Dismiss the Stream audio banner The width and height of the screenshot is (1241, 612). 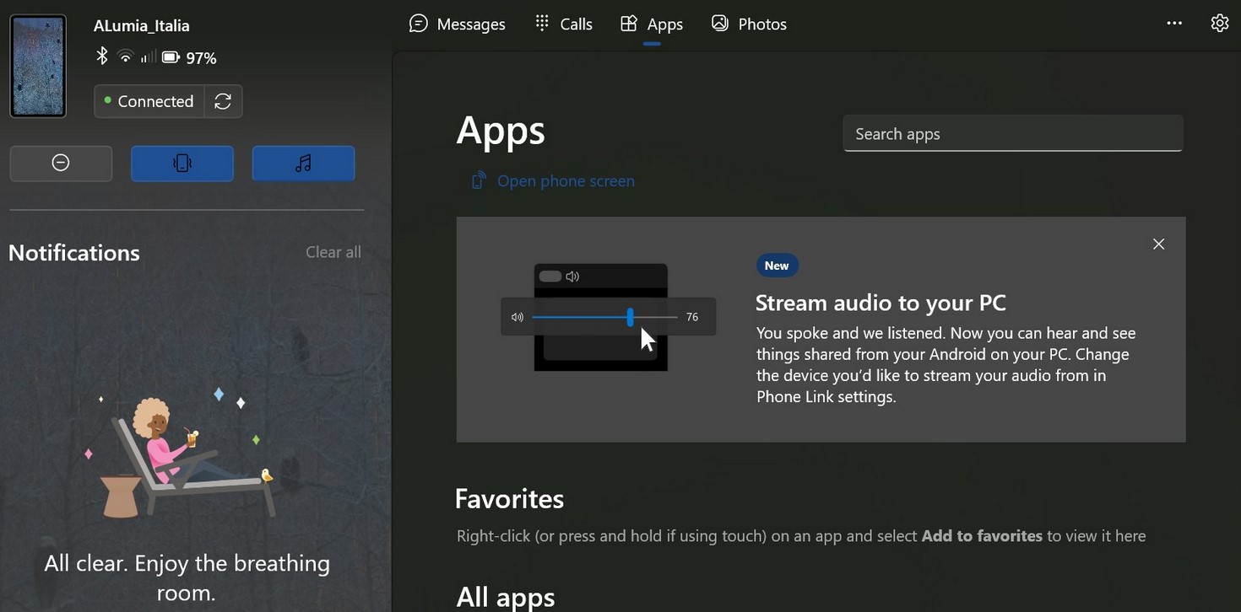click(1158, 244)
